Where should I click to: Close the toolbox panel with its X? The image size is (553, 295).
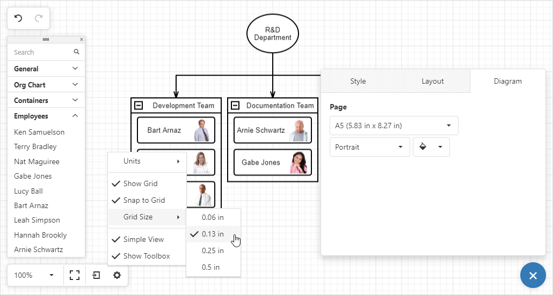point(82,40)
